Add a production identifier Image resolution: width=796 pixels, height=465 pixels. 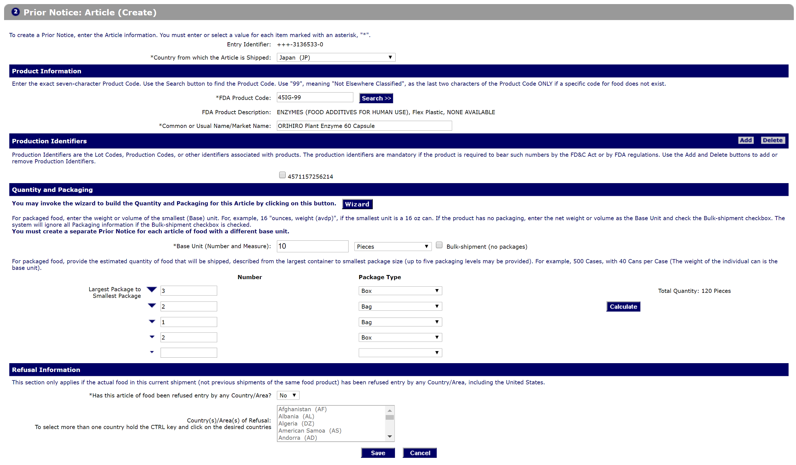746,140
